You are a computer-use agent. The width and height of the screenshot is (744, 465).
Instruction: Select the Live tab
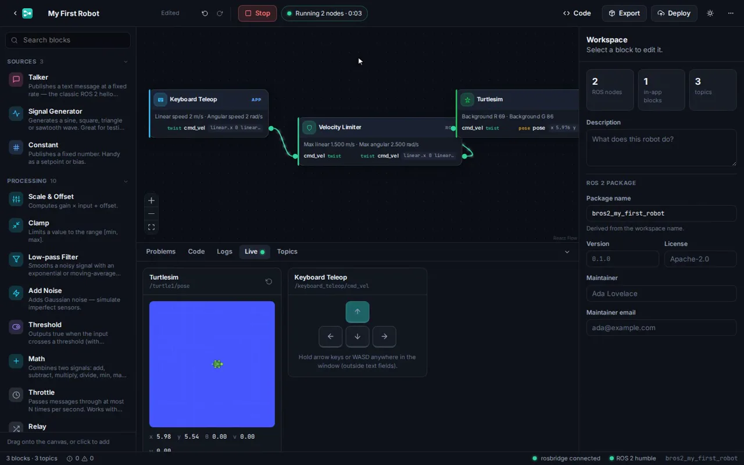tap(255, 252)
